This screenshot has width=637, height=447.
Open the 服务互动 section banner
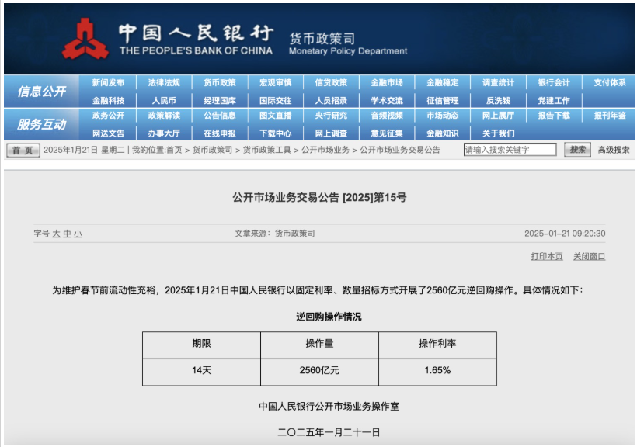click(42, 124)
